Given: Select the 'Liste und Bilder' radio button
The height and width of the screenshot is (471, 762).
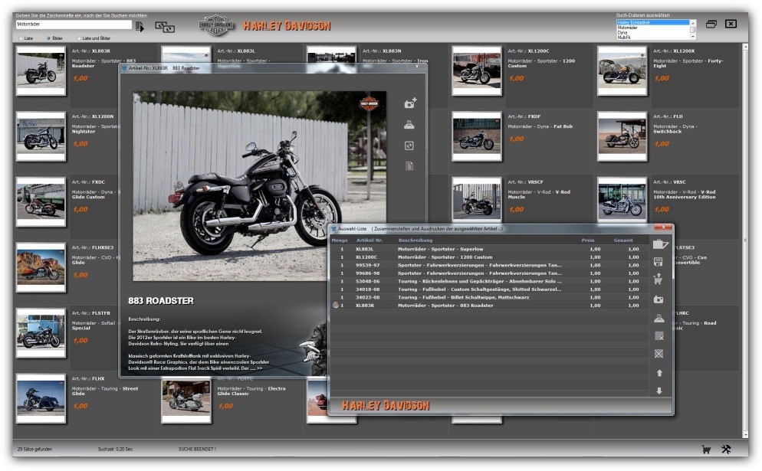Looking at the screenshot, I should coord(77,38).
